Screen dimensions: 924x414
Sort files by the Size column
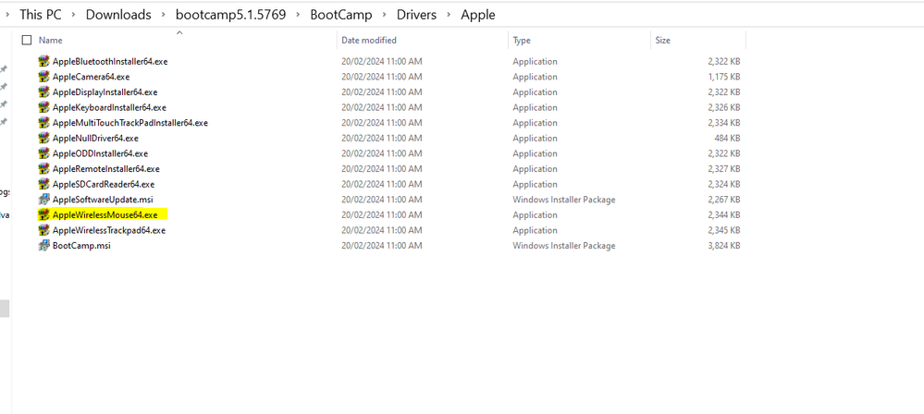[x=663, y=40]
